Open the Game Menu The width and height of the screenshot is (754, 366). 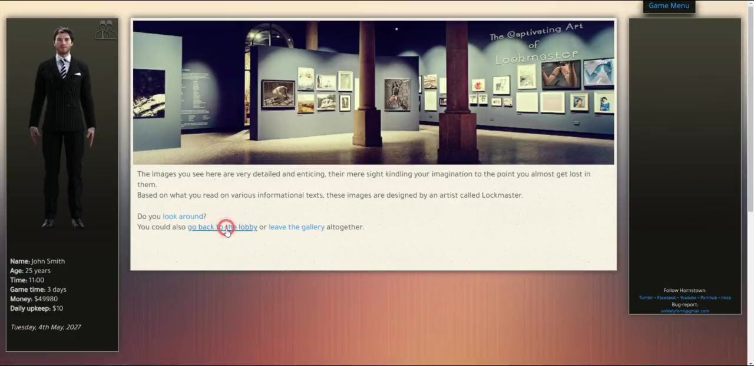pos(669,6)
